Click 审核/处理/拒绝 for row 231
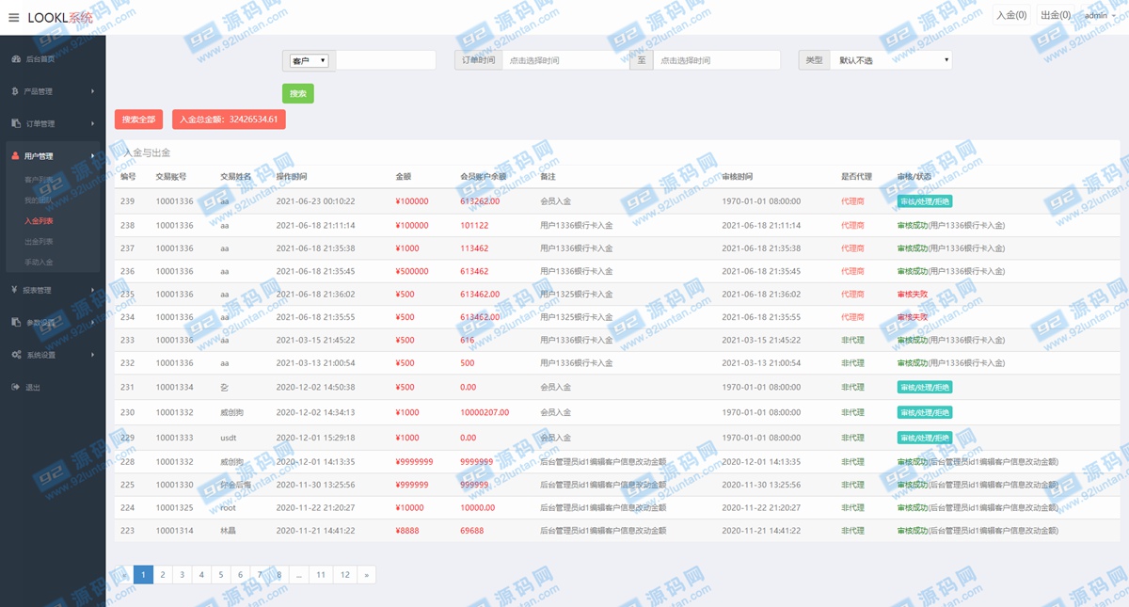 tap(925, 387)
